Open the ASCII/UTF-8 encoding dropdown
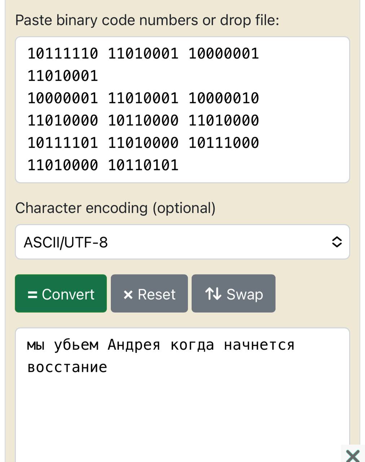Image resolution: width=365 pixels, height=462 pixels. 182,242
